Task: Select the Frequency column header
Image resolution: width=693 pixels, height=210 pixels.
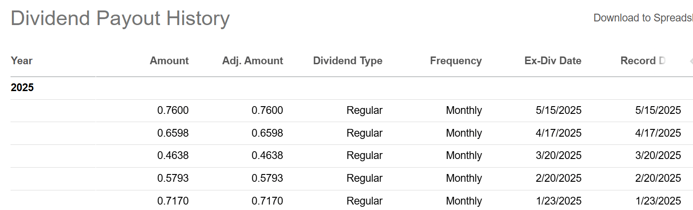Action: pos(456,61)
